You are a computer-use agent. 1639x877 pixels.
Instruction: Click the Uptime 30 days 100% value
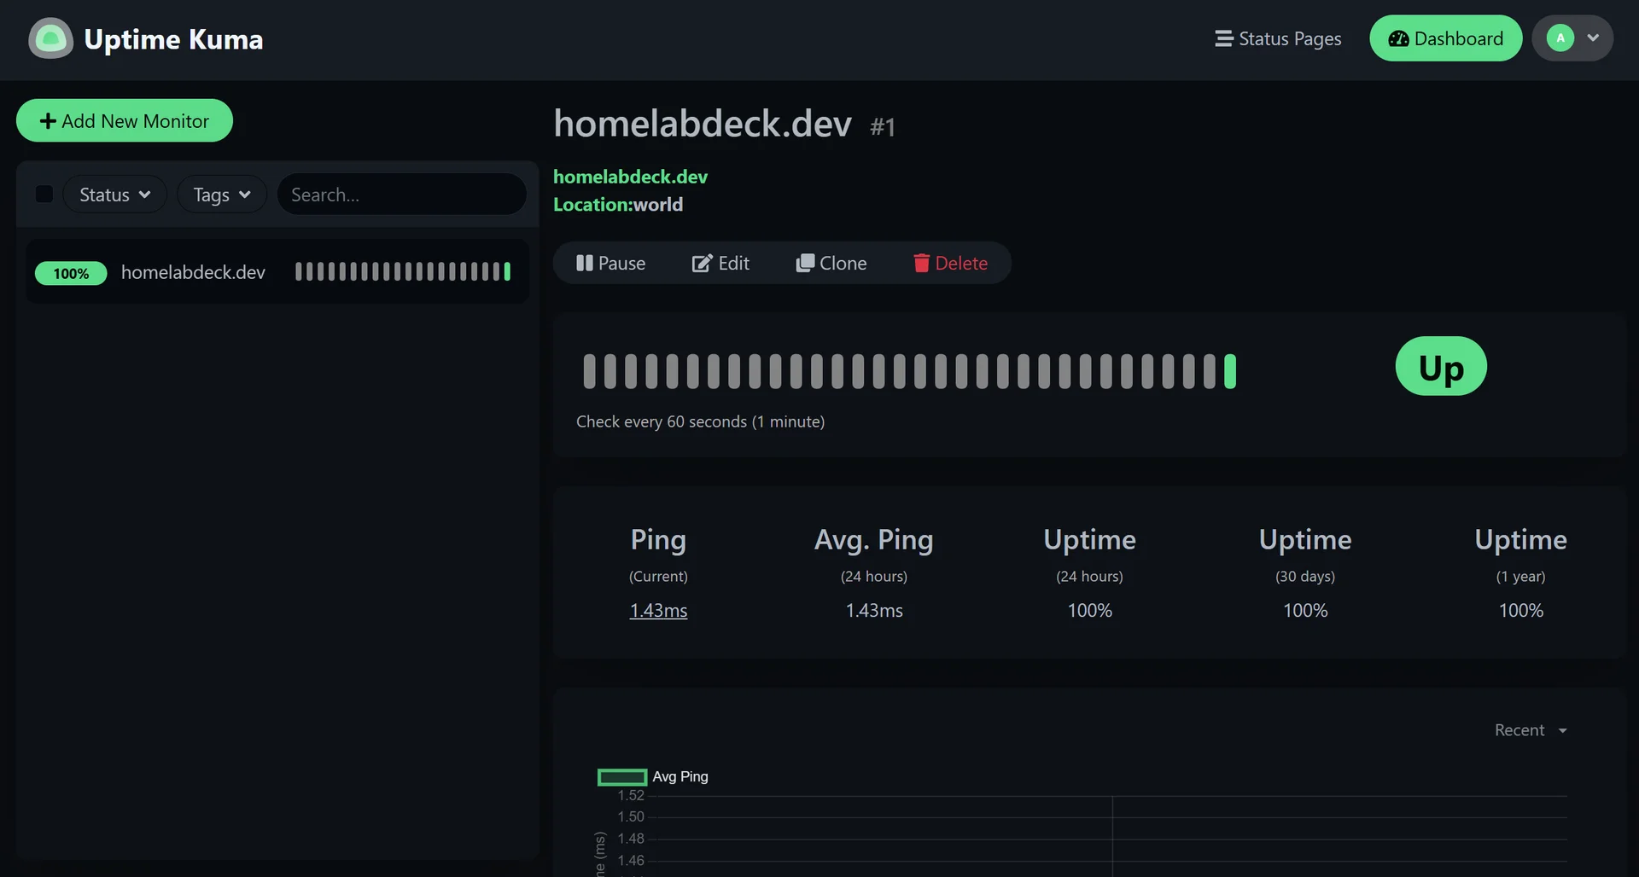[x=1305, y=611]
